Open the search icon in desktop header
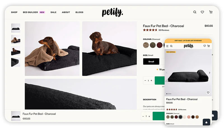Image resolution: width=224 pixels, height=128 pixels. point(195,12)
